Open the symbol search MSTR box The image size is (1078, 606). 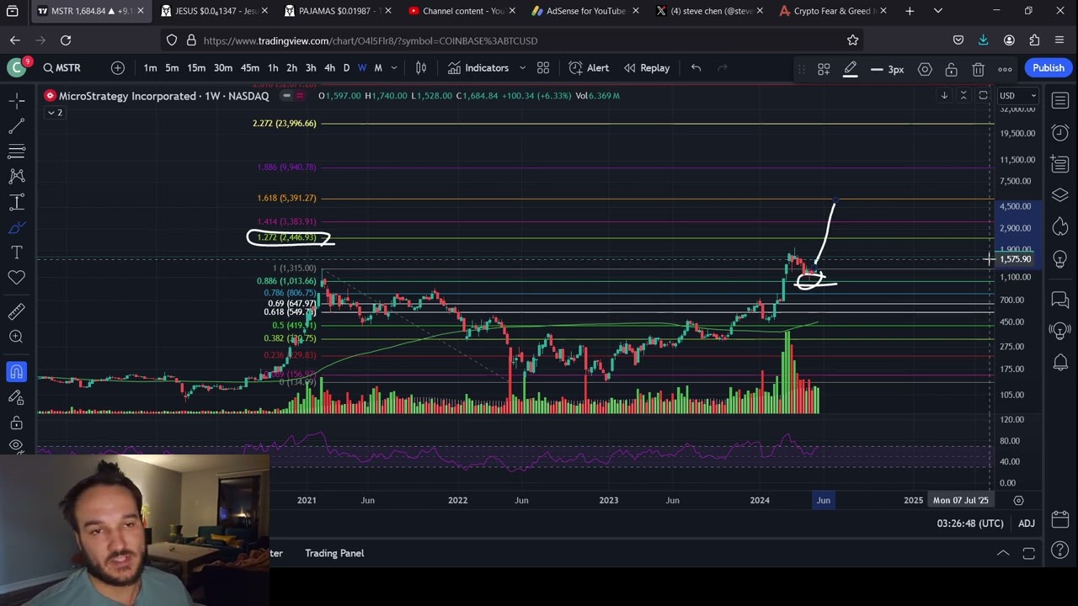click(62, 68)
